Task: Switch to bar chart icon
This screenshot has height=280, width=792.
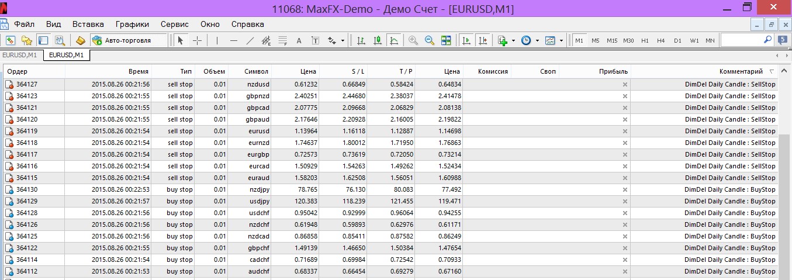Action: [x=361, y=40]
